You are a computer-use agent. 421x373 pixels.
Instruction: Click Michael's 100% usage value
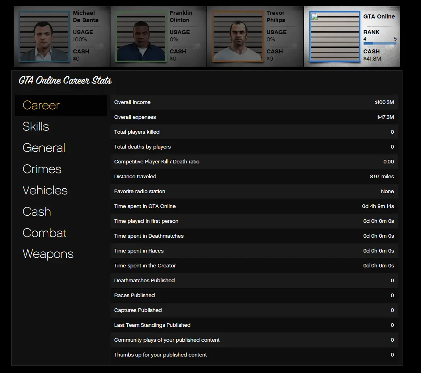click(x=80, y=39)
